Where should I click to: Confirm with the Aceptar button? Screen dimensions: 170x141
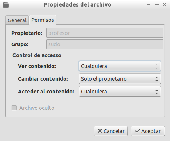click(x=148, y=131)
